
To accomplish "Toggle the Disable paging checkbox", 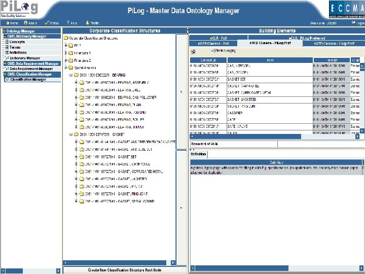I will (x=212, y=51).
